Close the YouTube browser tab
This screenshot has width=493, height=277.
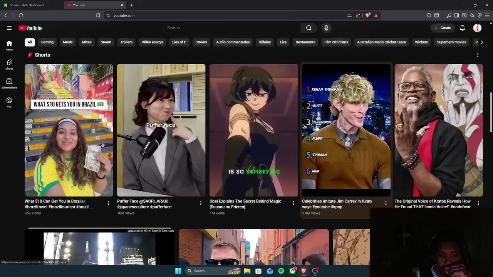coord(122,5)
